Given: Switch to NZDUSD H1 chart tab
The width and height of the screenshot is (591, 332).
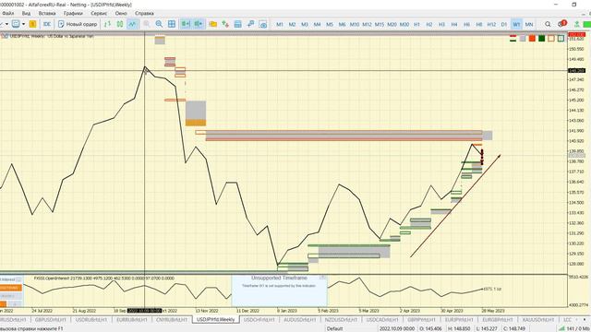Looking at the screenshot, I should (341, 320).
